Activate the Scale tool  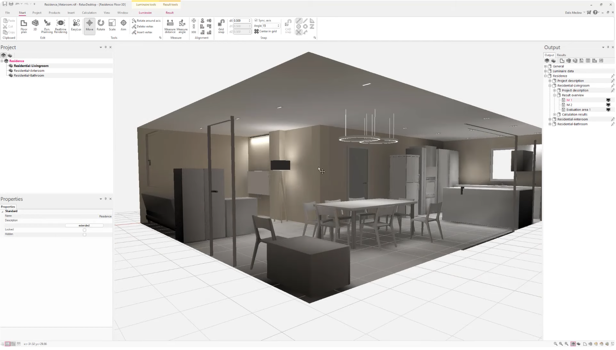[112, 26]
